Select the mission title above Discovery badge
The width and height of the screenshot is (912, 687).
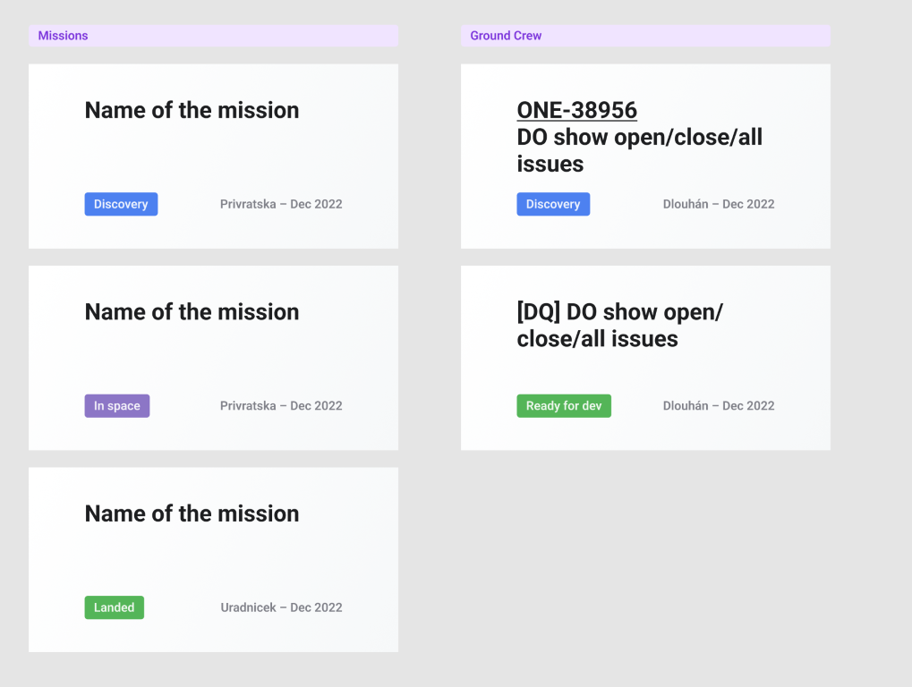pyautogui.click(x=192, y=110)
